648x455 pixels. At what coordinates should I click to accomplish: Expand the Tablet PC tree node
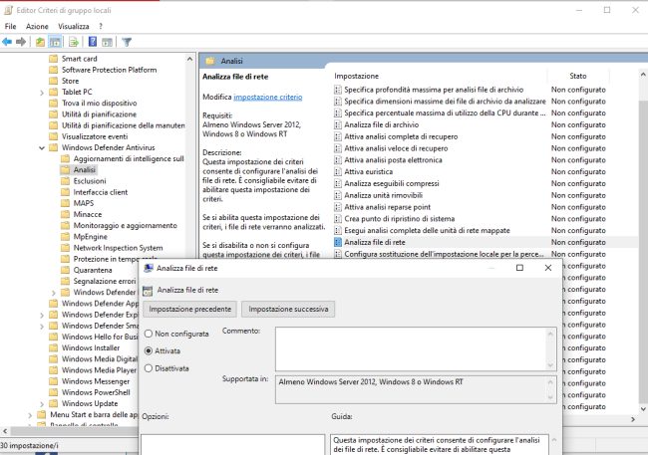[41, 93]
